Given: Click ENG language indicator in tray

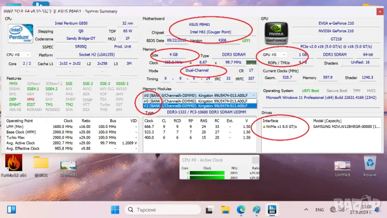Looking at the screenshot, I should pyautogui.click(x=320, y=209).
